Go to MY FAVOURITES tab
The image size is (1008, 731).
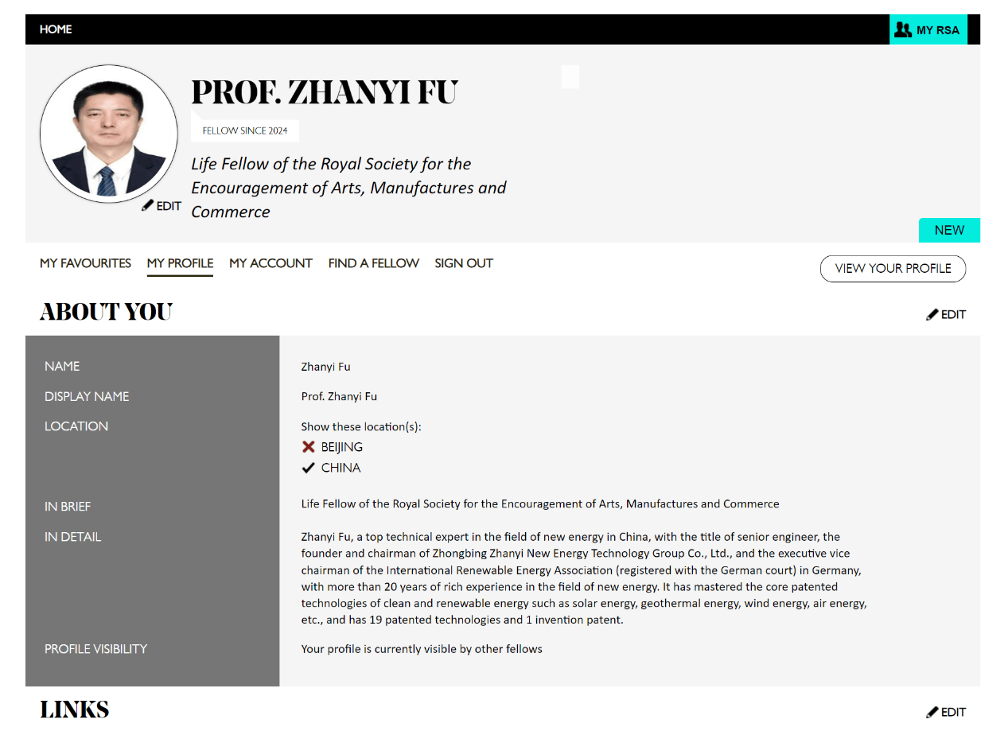85,263
